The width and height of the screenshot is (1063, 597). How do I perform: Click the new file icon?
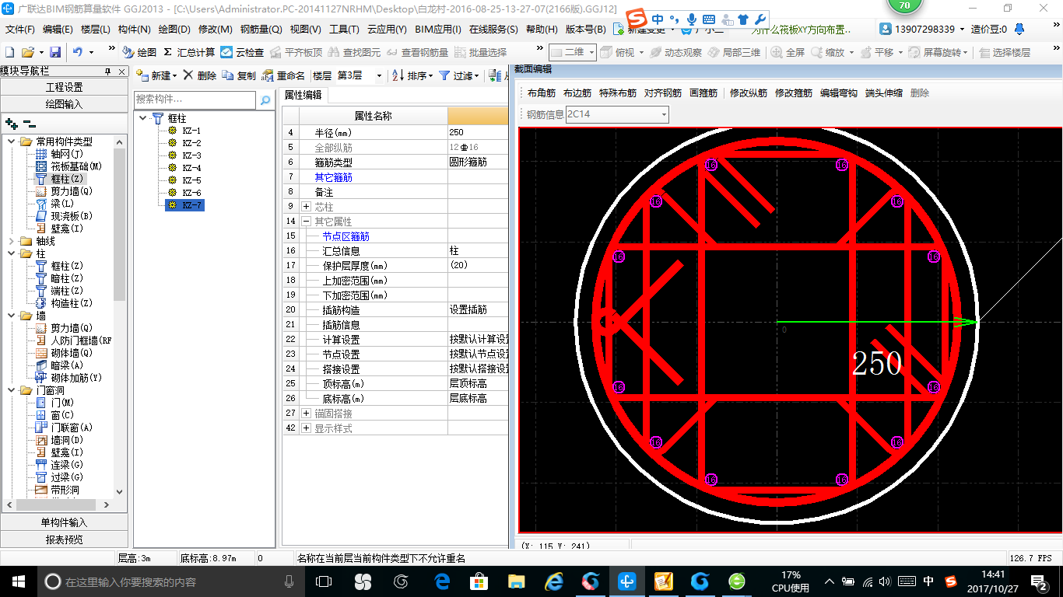pos(9,52)
